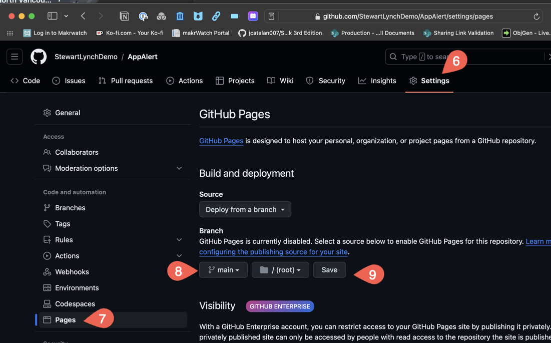
Task: Open Log in to Makrwatch bookmark
Action: point(55,33)
